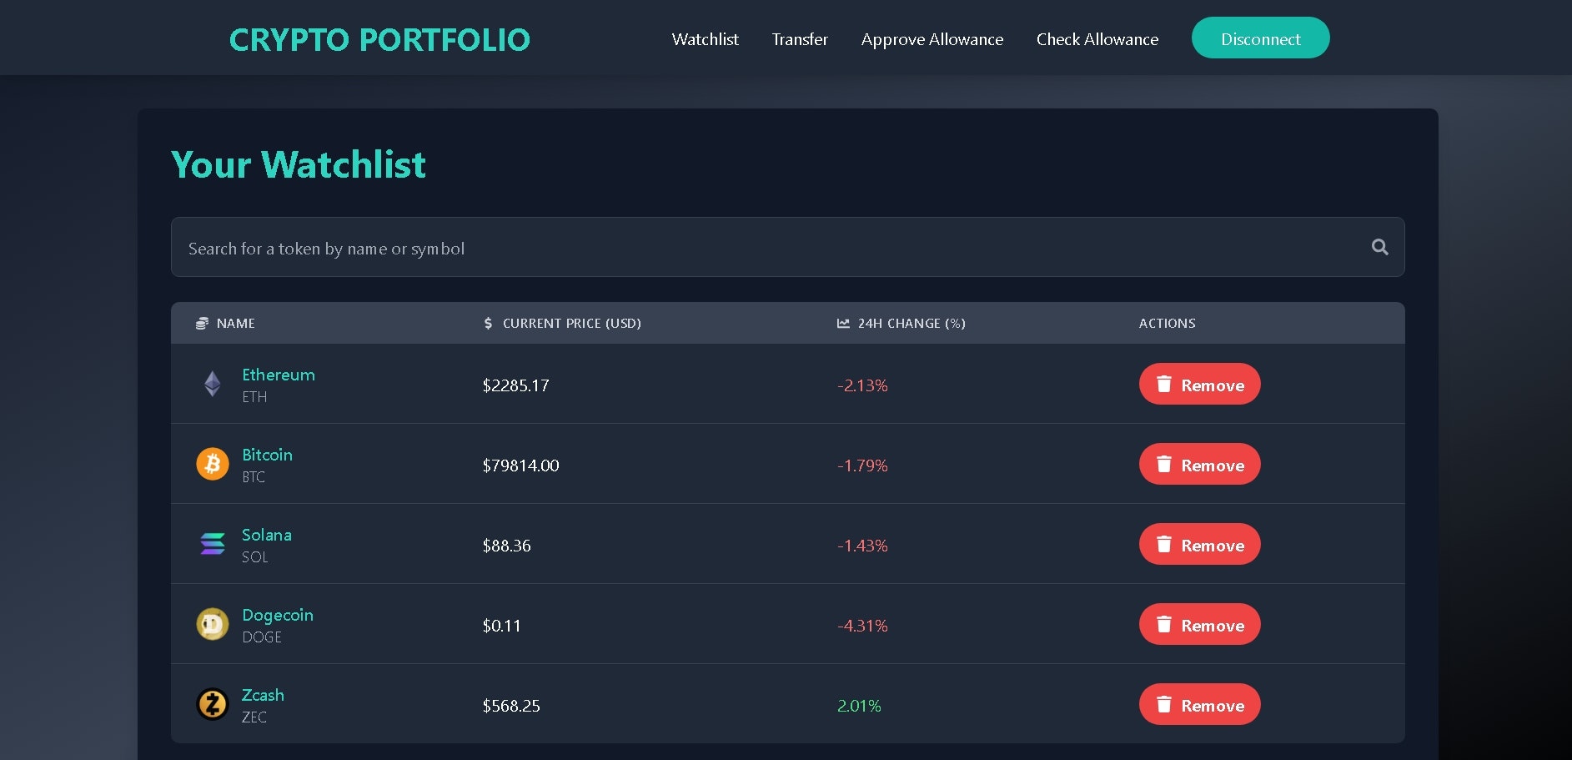Click the search magnifier icon
Image resolution: width=1572 pixels, height=760 pixels.
tap(1380, 247)
